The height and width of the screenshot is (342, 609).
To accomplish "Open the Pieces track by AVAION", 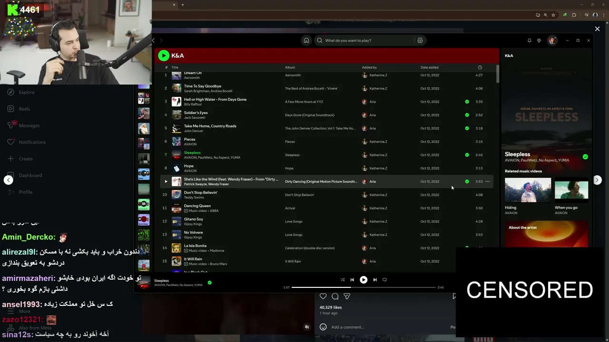I will click(189, 139).
